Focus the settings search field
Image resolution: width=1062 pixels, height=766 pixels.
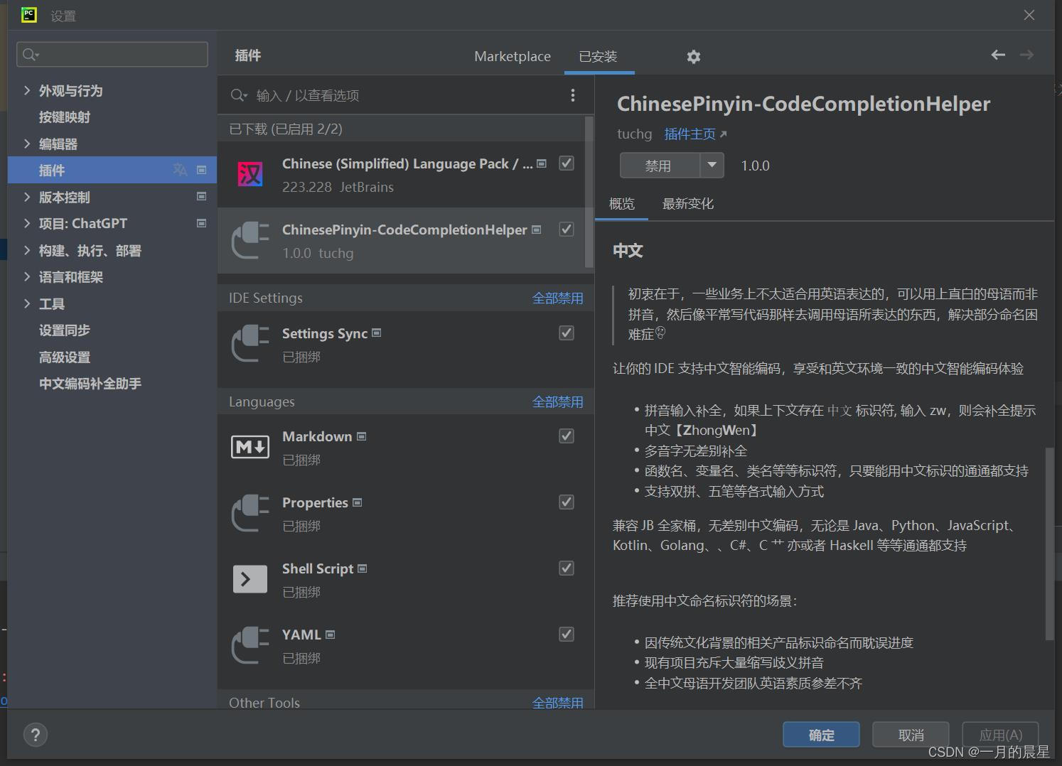112,55
